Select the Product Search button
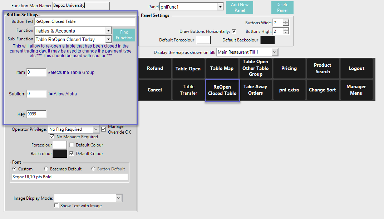 pos(323,69)
